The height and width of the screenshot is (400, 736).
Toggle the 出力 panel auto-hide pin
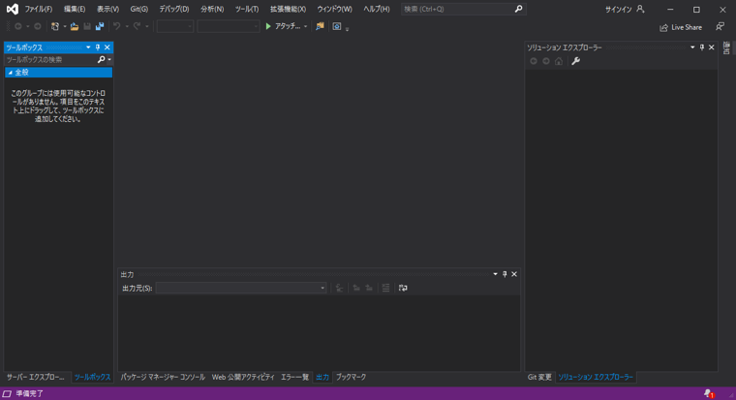[x=505, y=274]
